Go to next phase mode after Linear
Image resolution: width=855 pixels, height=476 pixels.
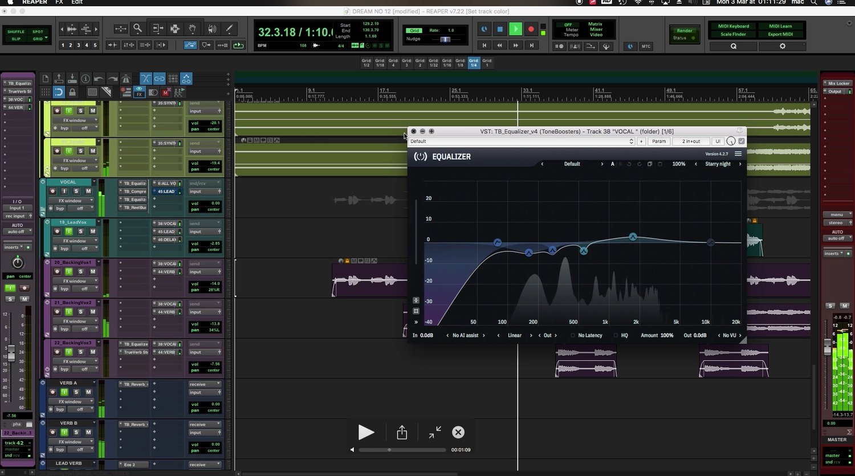click(531, 336)
